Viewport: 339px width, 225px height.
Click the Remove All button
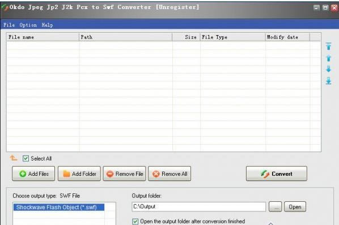[169, 174]
